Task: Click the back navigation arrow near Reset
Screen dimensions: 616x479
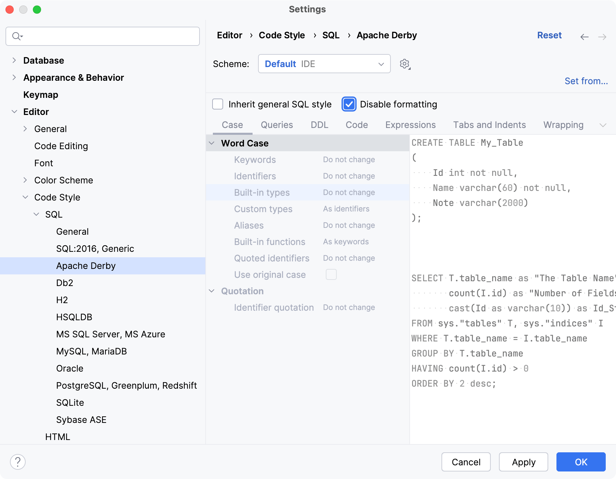Action: pos(584,37)
